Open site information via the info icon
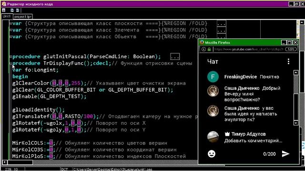Screen dimensions: 305x171 (203, 49)
